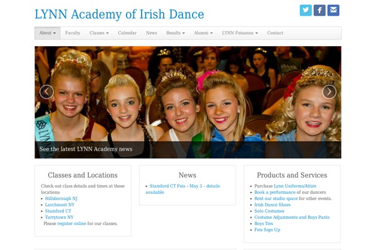Viewport: 376px width, 250px height.
Task: Open the Stamford CT location link
Action: tap(58, 211)
